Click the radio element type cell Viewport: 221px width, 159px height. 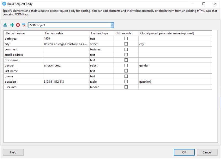[101, 82]
